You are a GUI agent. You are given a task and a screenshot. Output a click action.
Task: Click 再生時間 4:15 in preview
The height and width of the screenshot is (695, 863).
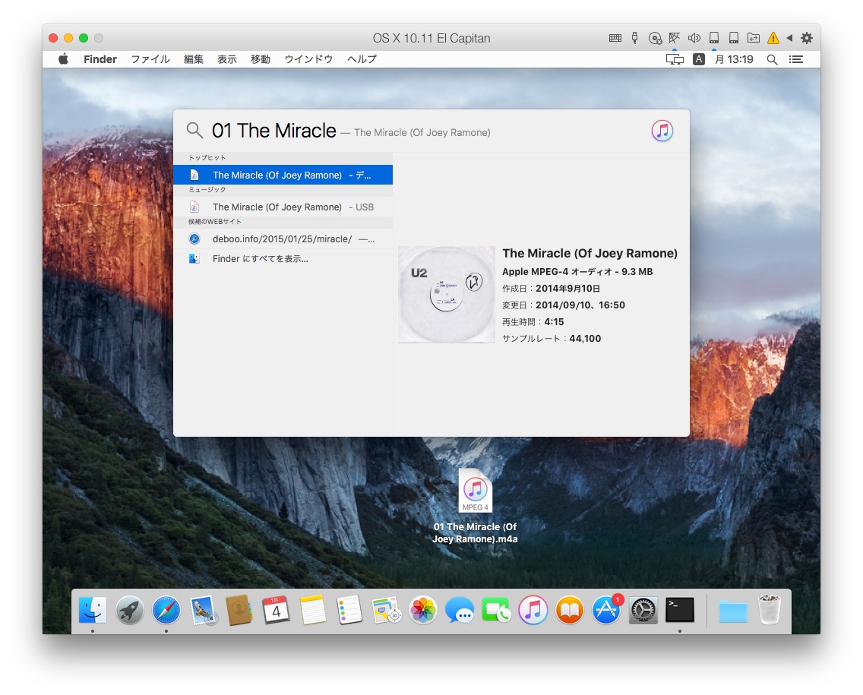point(533,322)
